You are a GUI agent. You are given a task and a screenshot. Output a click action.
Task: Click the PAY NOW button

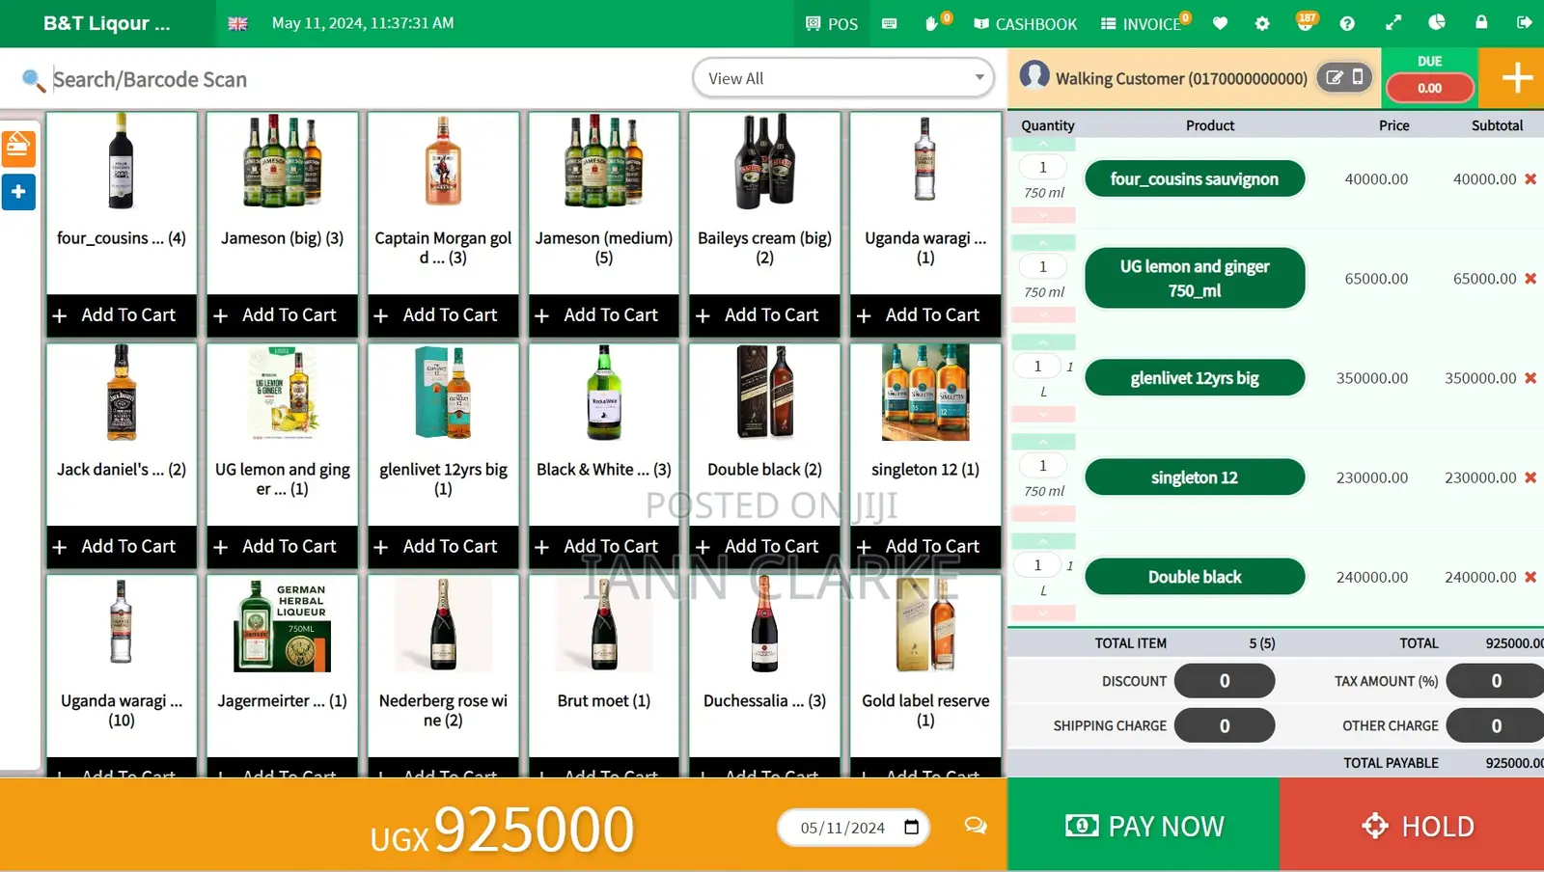click(x=1144, y=826)
